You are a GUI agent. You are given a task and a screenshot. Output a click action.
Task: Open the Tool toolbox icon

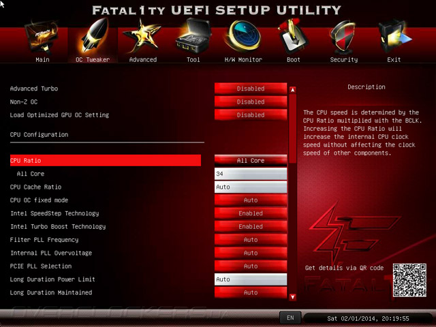point(193,35)
